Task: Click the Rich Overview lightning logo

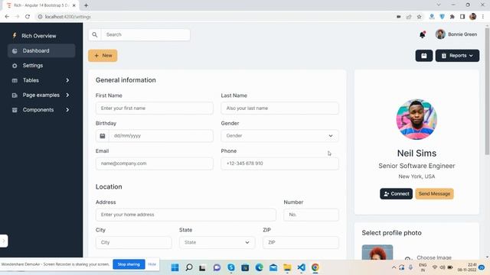Action: coord(15,36)
